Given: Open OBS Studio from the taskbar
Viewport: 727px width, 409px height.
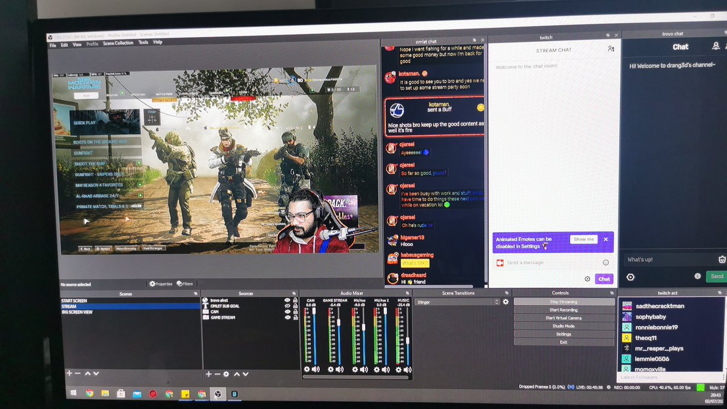Looking at the screenshot, I should (x=219, y=394).
